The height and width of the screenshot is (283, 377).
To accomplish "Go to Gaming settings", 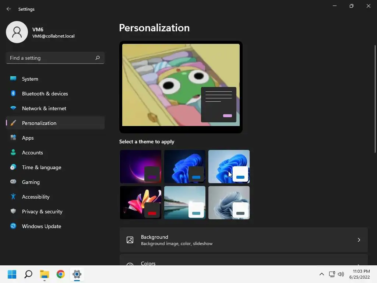I will 55,182.
